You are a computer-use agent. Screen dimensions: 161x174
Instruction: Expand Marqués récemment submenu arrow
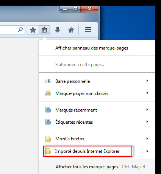coord(147,110)
